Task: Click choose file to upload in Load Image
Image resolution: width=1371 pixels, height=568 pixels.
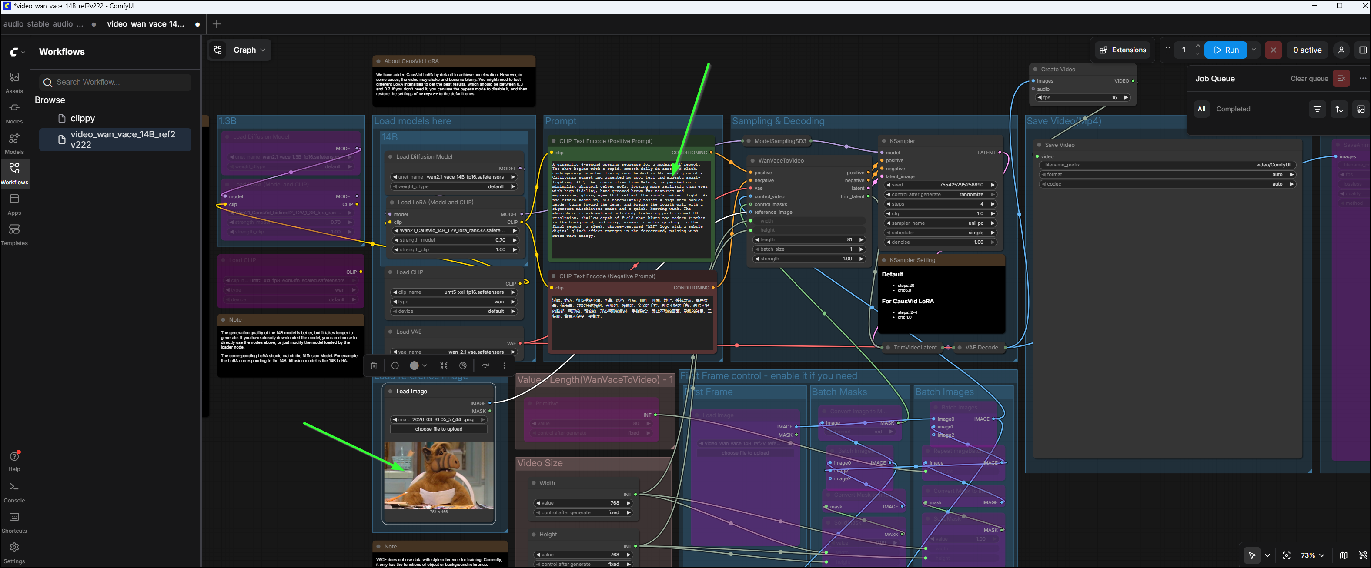Action: click(438, 429)
